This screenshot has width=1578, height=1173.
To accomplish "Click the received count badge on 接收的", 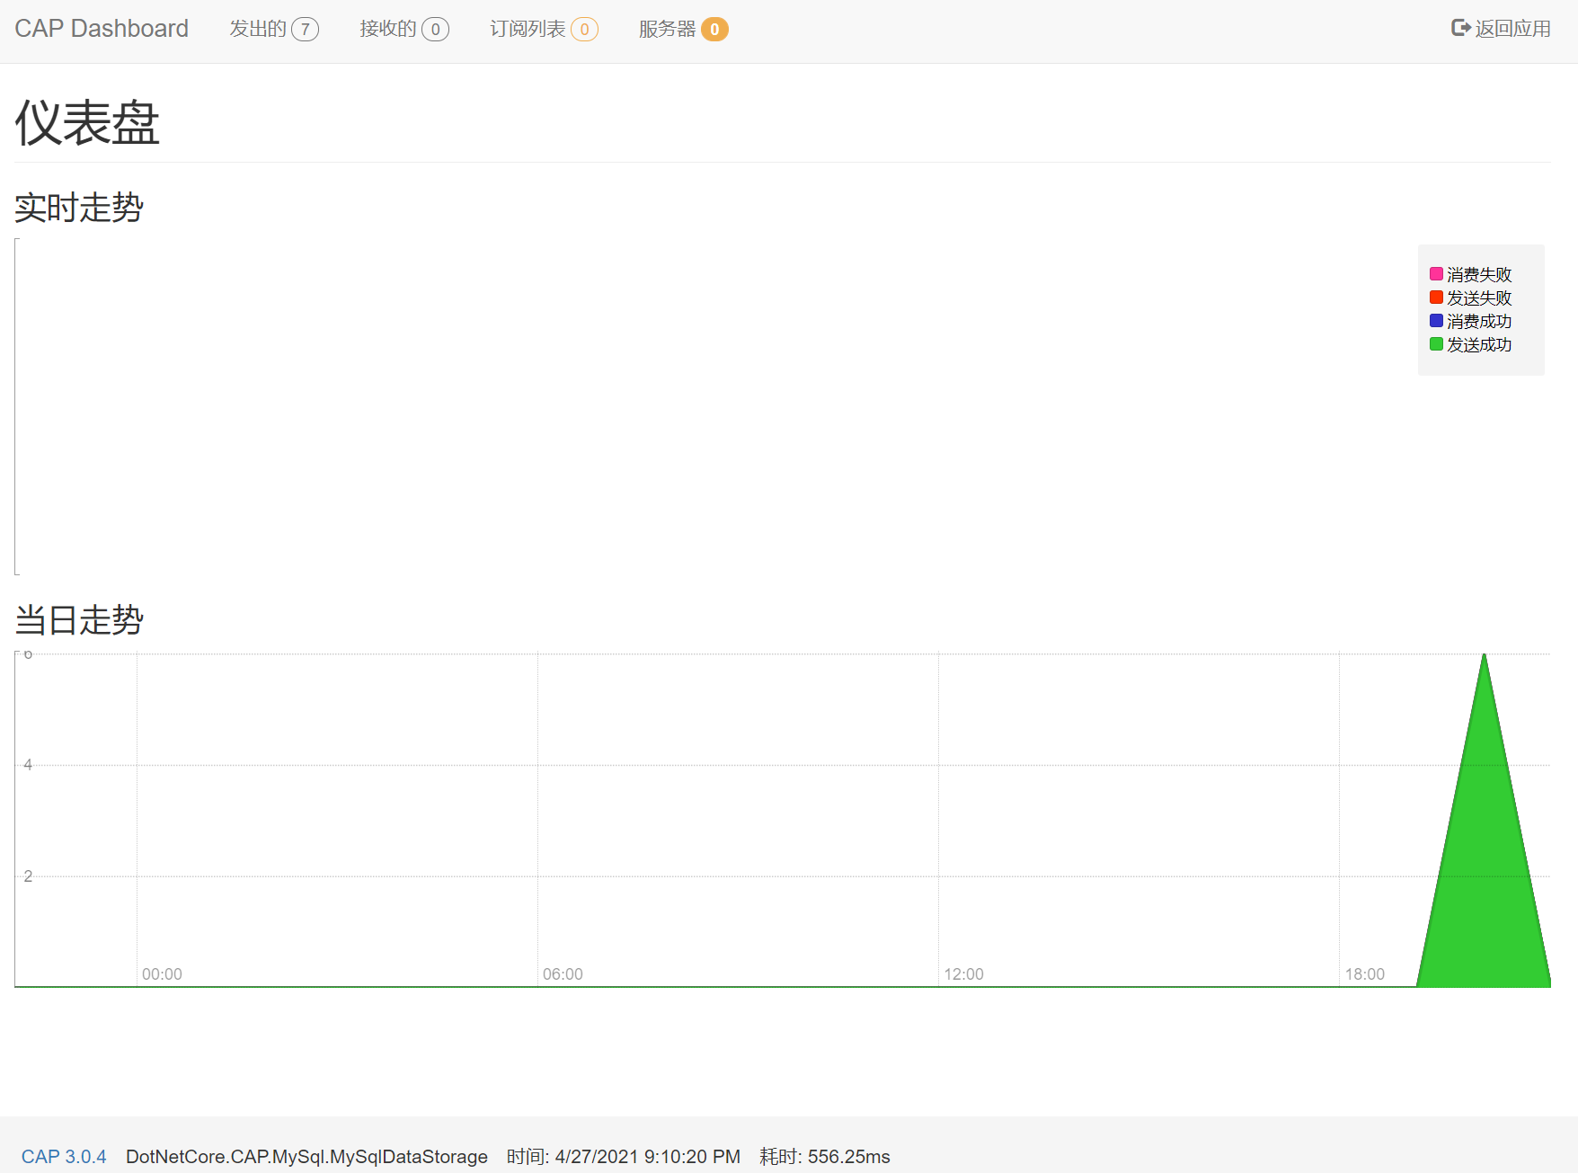I will (436, 30).
